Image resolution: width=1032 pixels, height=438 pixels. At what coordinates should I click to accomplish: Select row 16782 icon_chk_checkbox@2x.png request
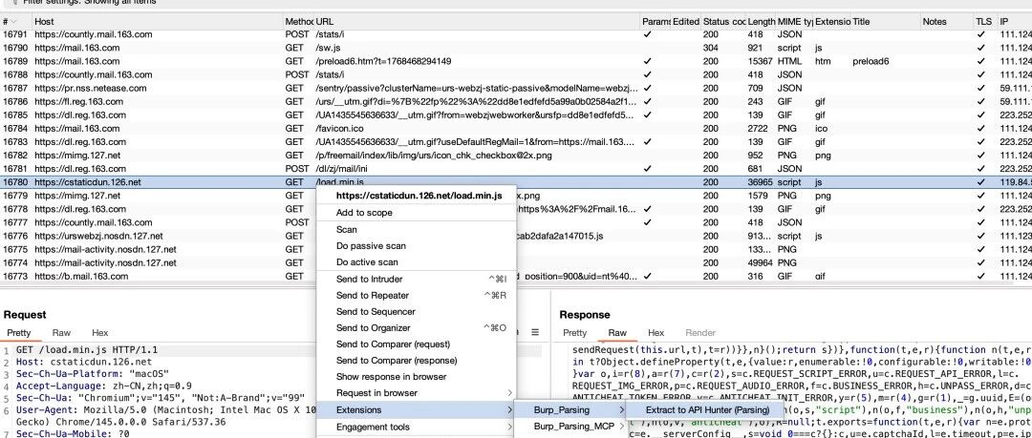pos(516,156)
